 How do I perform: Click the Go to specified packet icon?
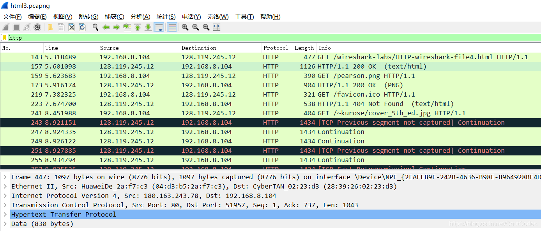pos(127,27)
